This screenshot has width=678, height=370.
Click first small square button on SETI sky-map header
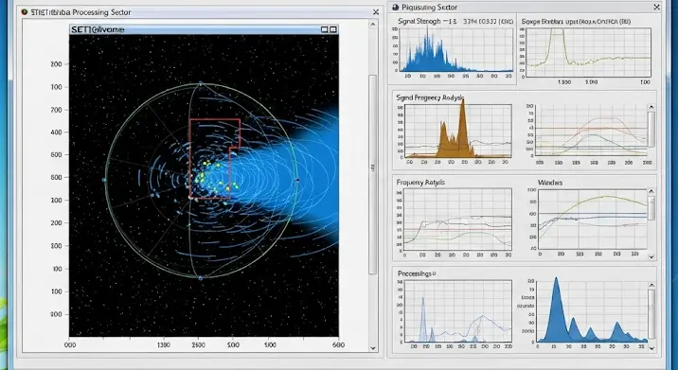(325, 29)
